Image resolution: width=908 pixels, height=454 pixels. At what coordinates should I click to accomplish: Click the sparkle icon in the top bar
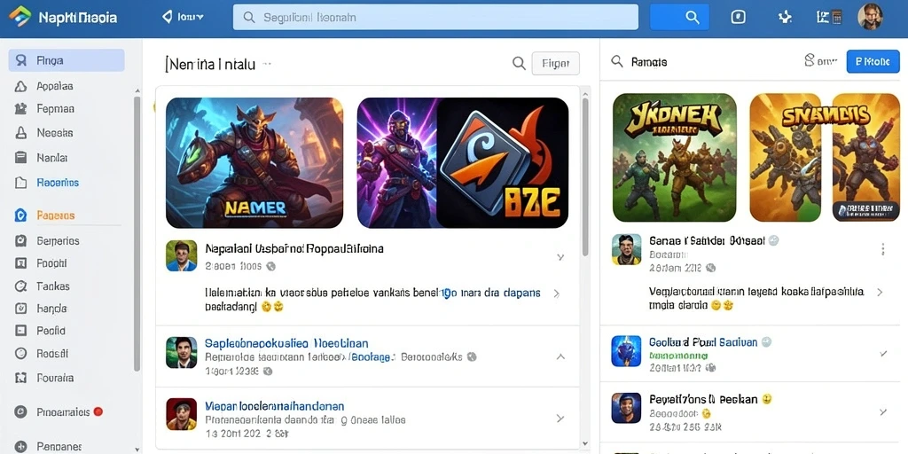(x=785, y=17)
